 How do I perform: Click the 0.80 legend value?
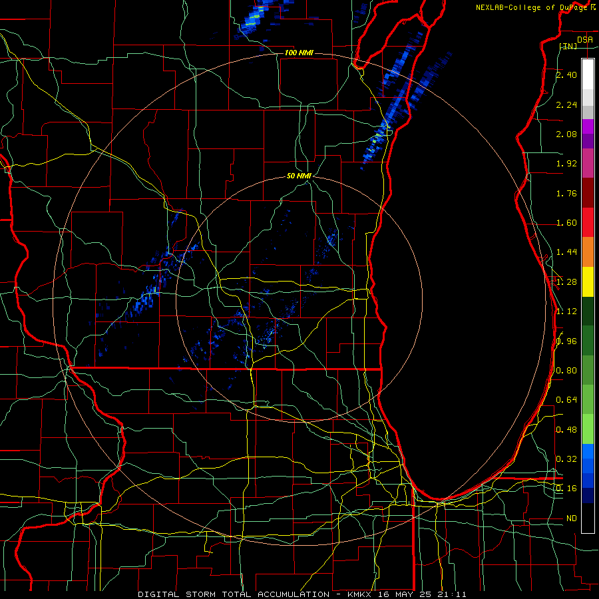(566, 371)
